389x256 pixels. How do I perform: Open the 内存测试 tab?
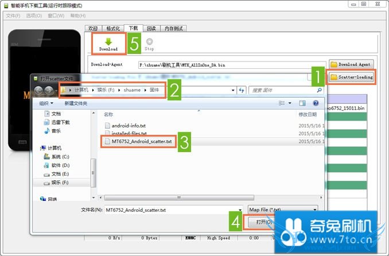point(173,29)
